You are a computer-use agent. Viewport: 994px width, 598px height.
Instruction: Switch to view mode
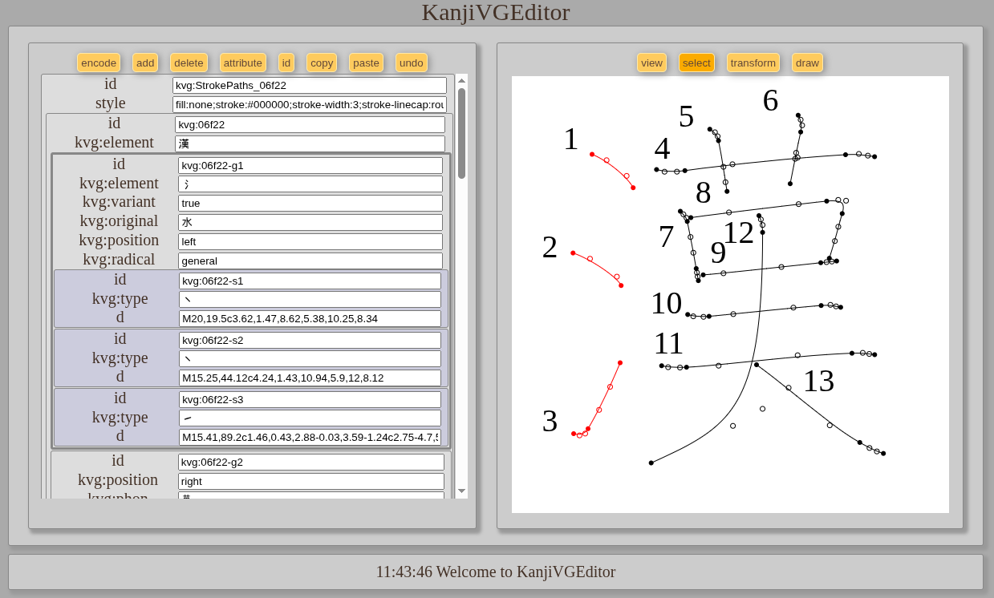(x=651, y=63)
